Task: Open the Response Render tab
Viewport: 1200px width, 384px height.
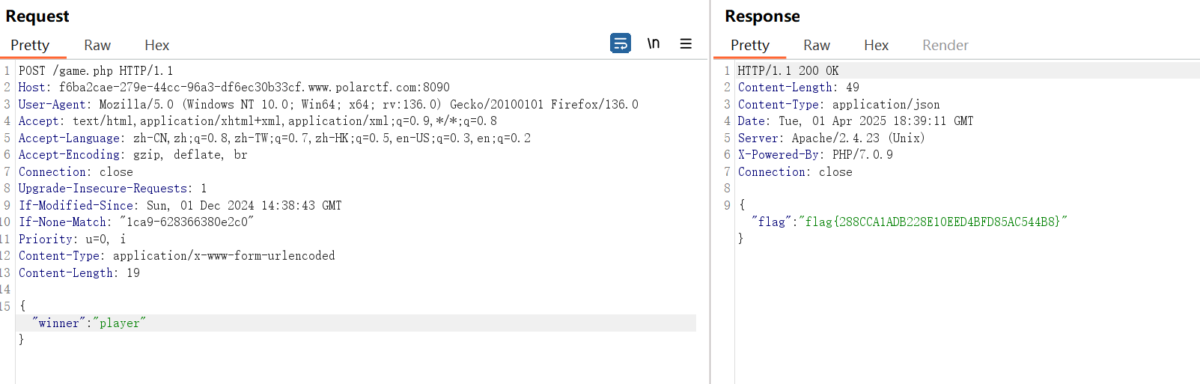Action: (945, 46)
